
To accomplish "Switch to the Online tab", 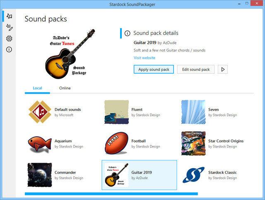I will coord(65,88).
